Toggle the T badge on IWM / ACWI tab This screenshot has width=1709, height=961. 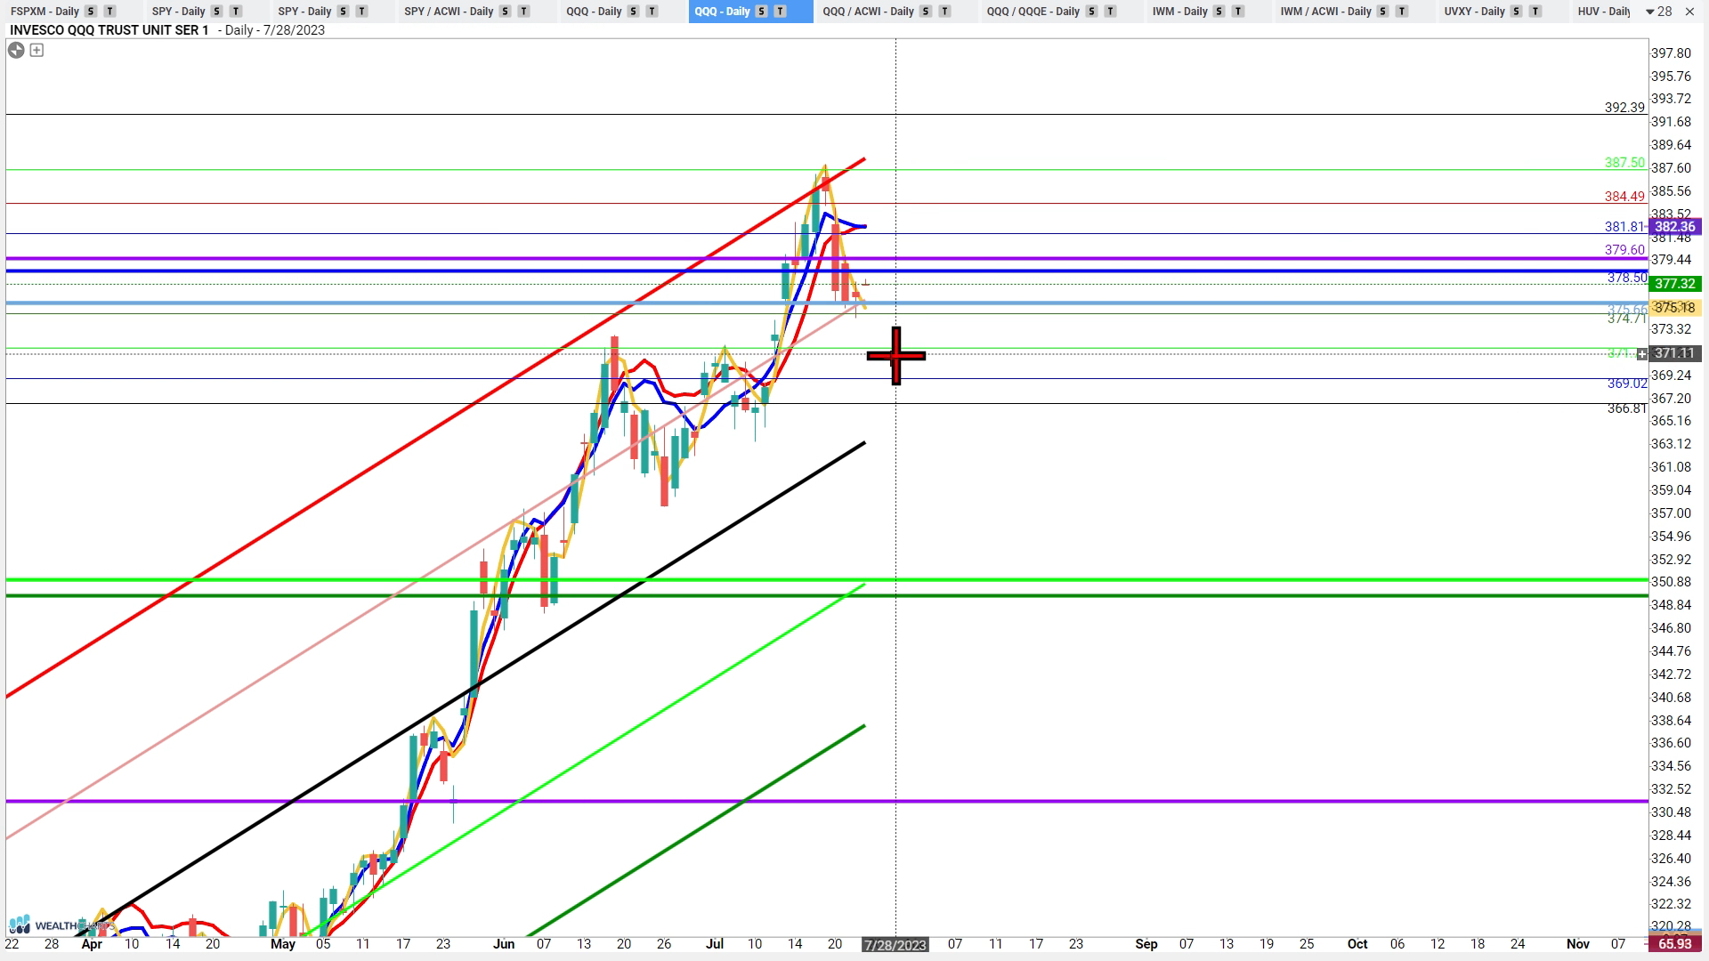tap(1402, 12)
